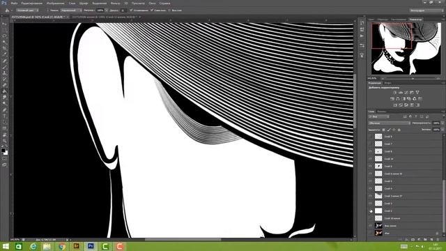446x251 pixels.
Task: Select the Quick Selection tool
Action: pos(4,42)
